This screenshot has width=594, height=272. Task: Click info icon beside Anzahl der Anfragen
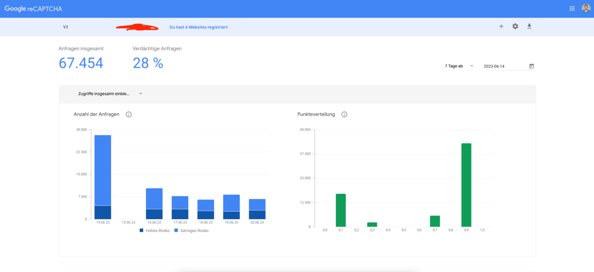(x=129, y=114)
